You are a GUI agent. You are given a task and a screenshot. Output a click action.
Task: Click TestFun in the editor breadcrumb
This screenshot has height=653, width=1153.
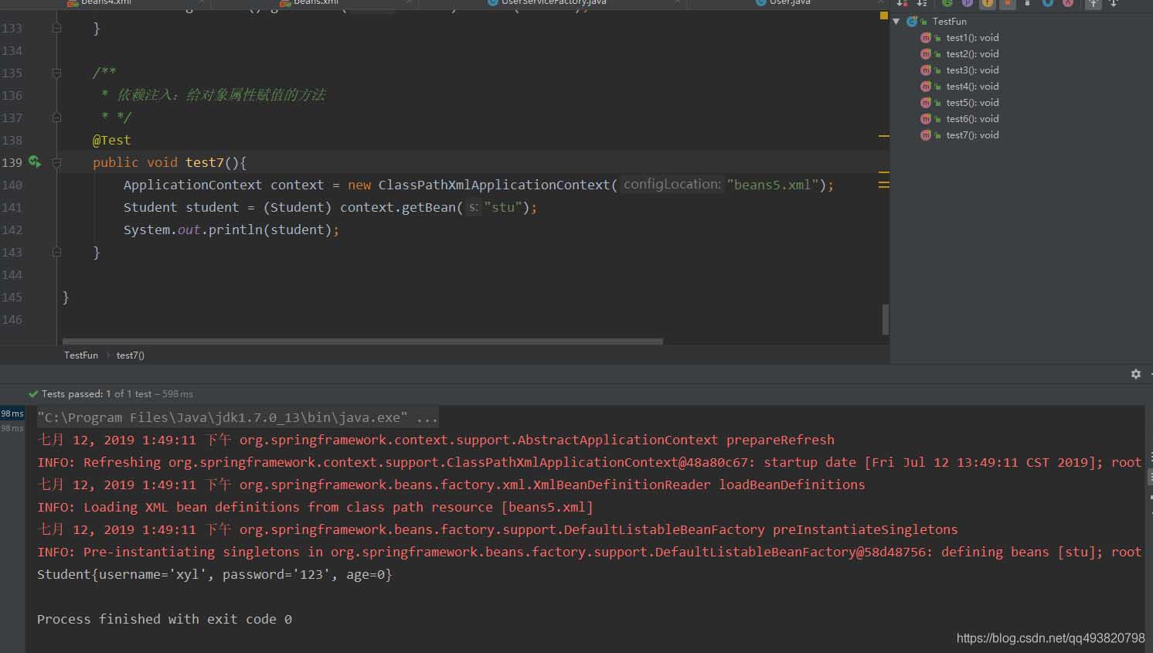[x=81, y=355]
